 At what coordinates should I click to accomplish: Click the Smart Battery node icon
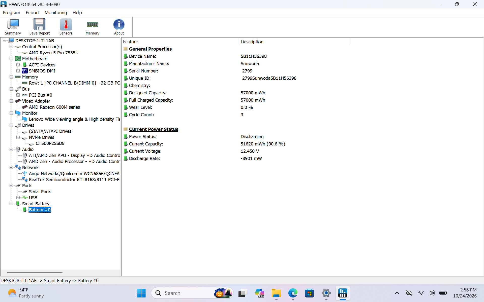(x=18, y=204)
